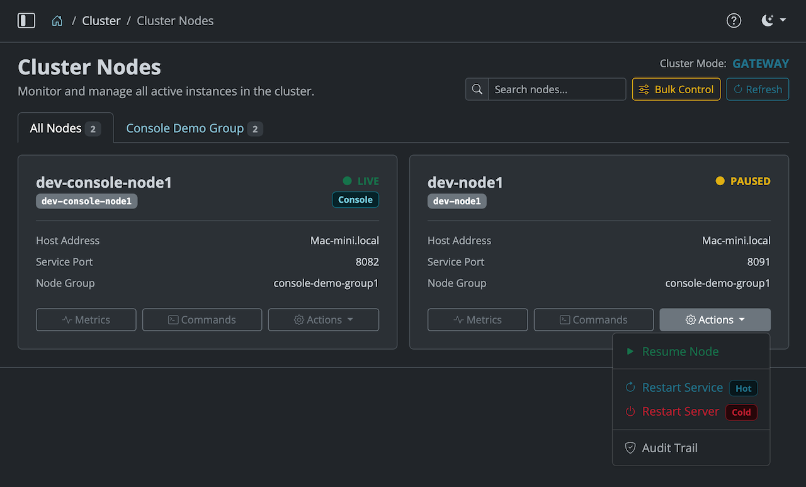Select Restart Server menu entry
806x487 pixels.
point(691,411)
